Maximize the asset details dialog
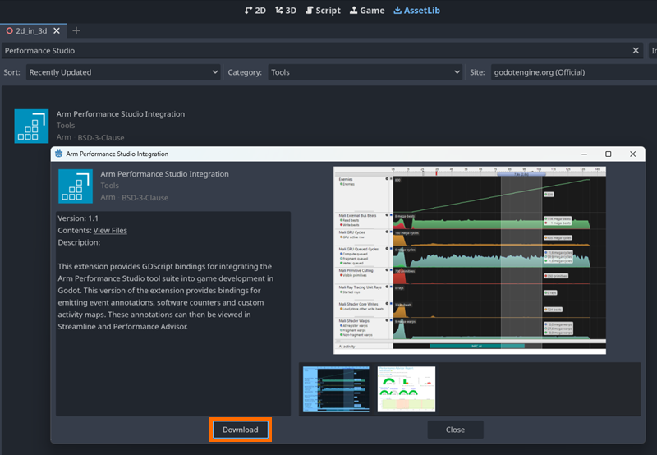657x455 pixels. click(x=609, y=154)
